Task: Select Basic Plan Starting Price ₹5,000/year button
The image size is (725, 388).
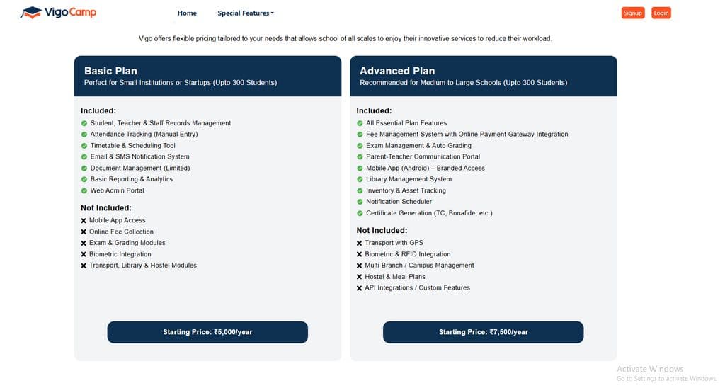Action: pyautogui.click(x=207, y=332)
